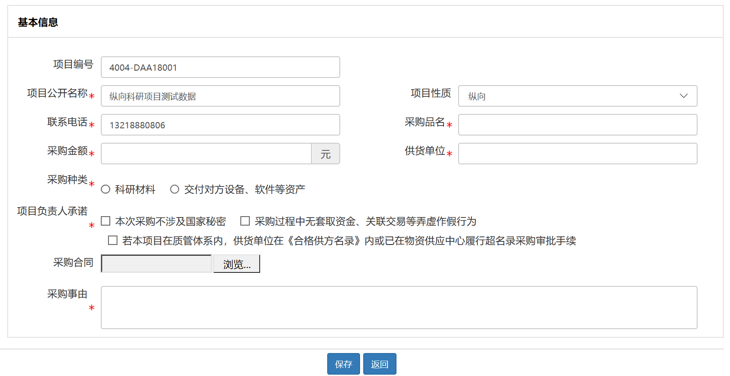This screenshot has height=376, width=730.
Task: Focus the 项目编号 input field
Action: tap(220, 67)
